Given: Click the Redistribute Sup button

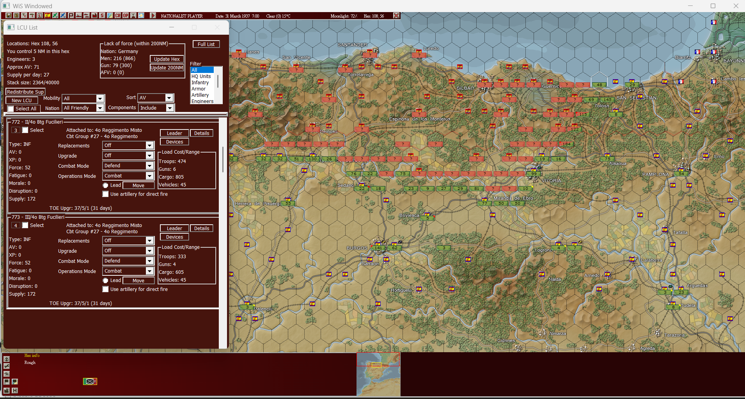Looking at the screenshot, I should click(25, 91).
